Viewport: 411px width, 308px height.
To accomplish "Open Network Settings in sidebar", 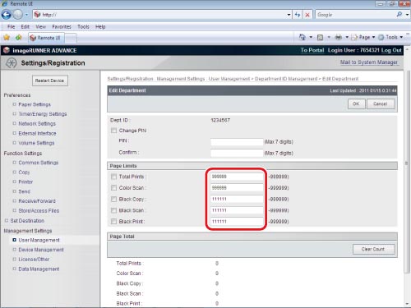I will (37, 124).
